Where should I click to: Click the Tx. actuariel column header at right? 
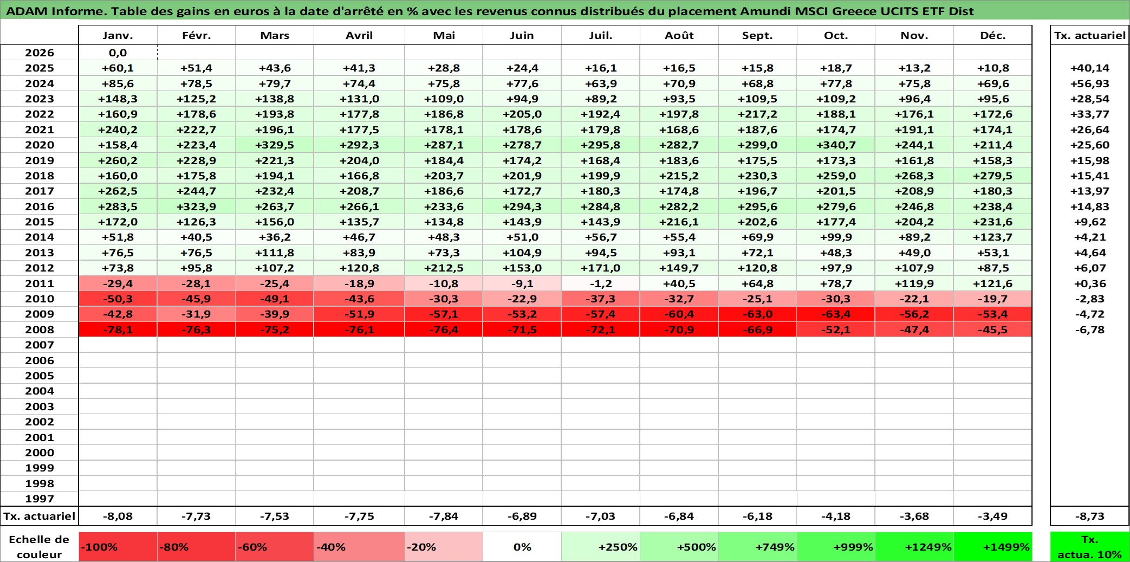tap(1089, 35)
